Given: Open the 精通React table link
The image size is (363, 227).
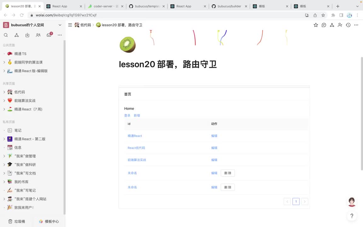Looking at the screenshot, I should (x=135, y=136).
